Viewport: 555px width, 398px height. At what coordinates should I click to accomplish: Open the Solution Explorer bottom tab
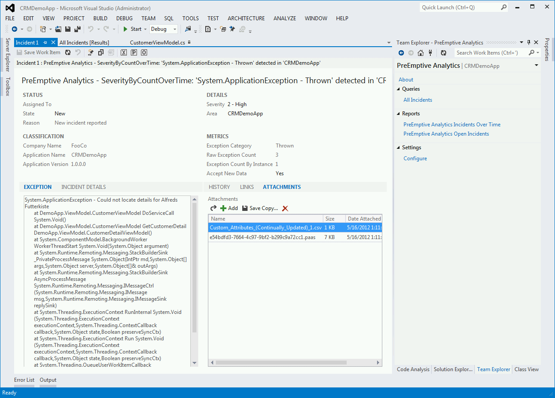tap(453, 369)
